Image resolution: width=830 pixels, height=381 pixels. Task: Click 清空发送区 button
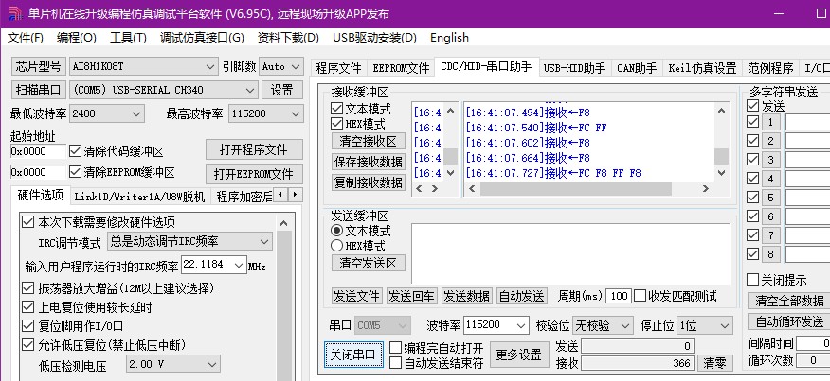(x=369, y=263)
